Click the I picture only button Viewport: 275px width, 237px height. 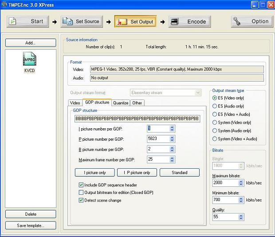pyautogui.click(x=95, y=173)
